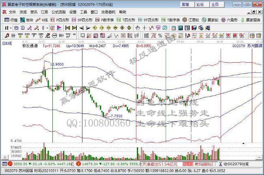Image resolution: width=264 pixels, height=175 pixels.
Task: Step chart forward with black right arrow
Action: (x=88, y=28)
